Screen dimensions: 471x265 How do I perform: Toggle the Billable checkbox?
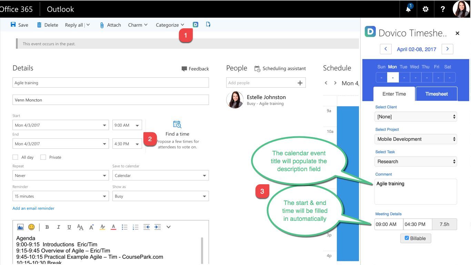point(407,238)
